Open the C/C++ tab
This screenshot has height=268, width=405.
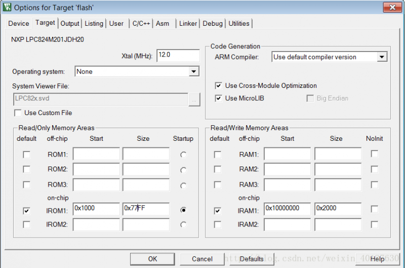(x=141, y=23)
